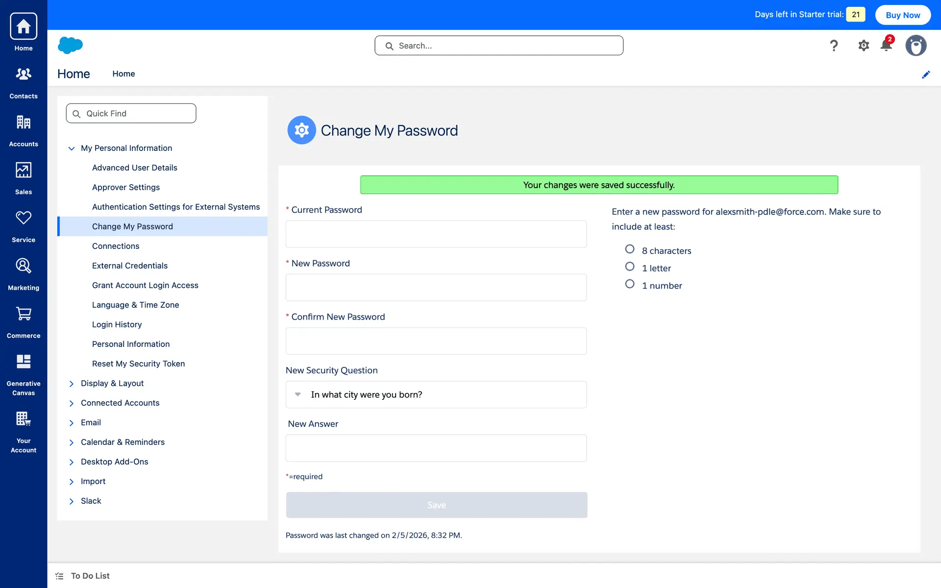The image size is (941, 588).
Task: Select the 1 letter radio indicator
Action: click(x=630, y=267)
